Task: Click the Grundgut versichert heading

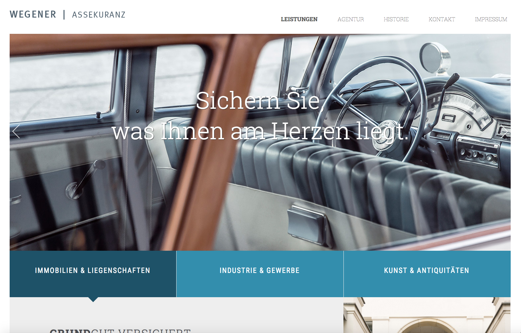Action: pos(120,331)
